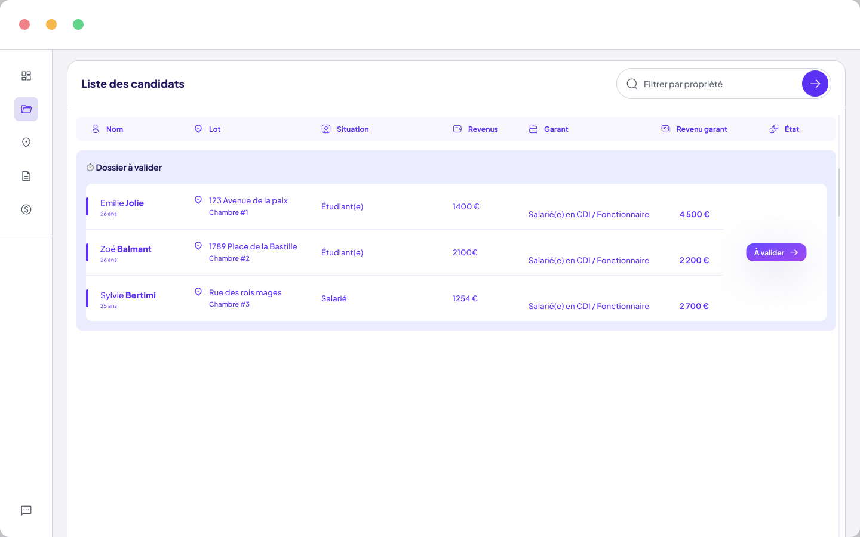
Task: Click the 2 700 € guarantor income
Action: tap(694, 307)
